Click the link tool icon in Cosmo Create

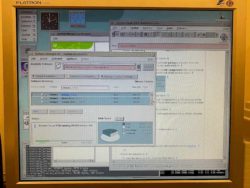click(x=198, y=35)
